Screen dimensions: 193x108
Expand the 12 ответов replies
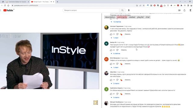coord(116,22)
